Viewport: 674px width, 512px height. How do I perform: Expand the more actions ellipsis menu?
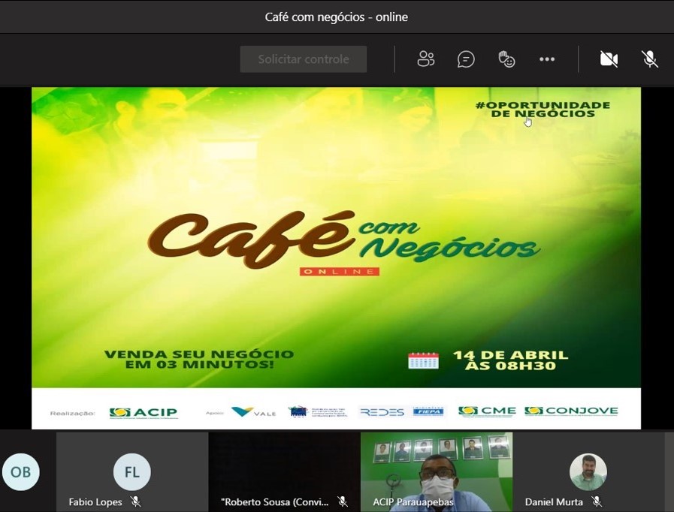547,59
